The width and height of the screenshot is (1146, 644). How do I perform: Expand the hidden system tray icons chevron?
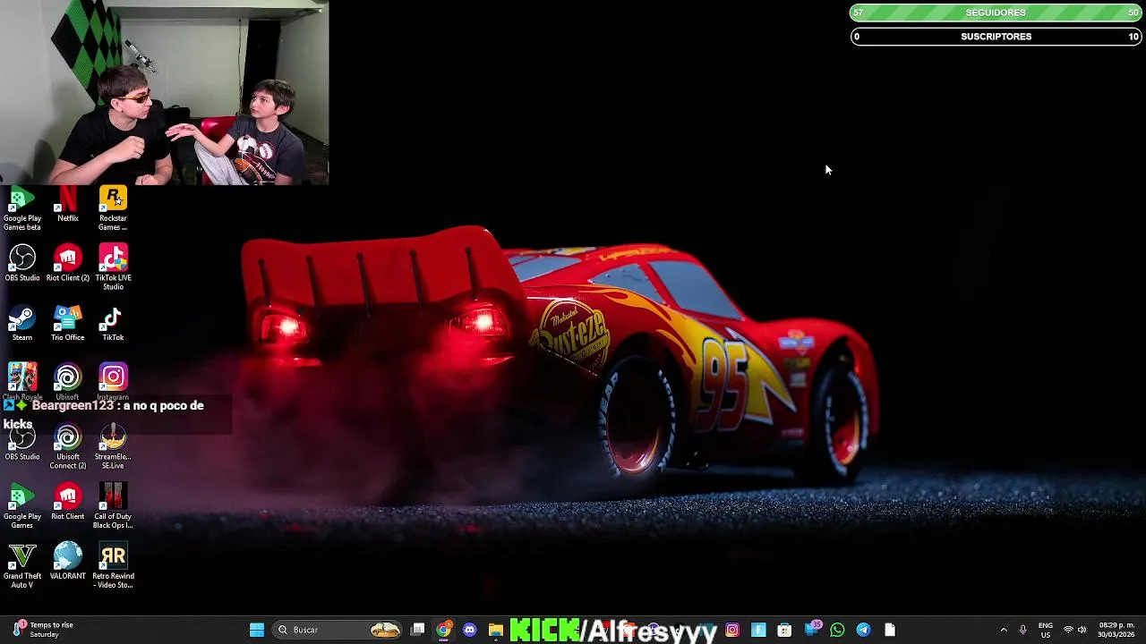(1004, 630)
